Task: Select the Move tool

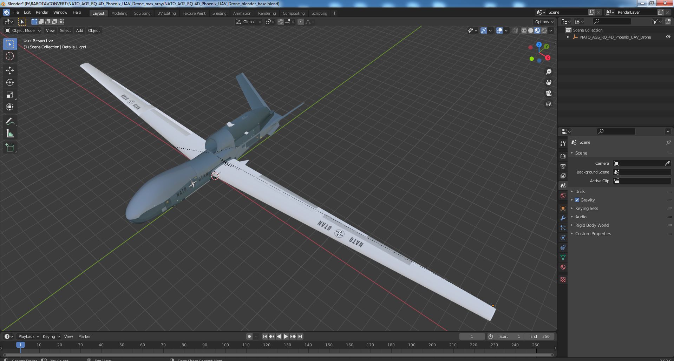Action: 10,70
